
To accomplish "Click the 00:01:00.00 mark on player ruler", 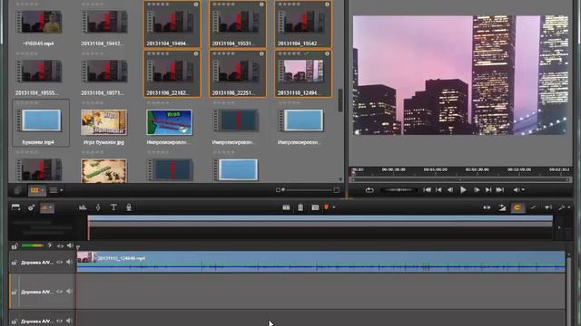I will [436, 169].
